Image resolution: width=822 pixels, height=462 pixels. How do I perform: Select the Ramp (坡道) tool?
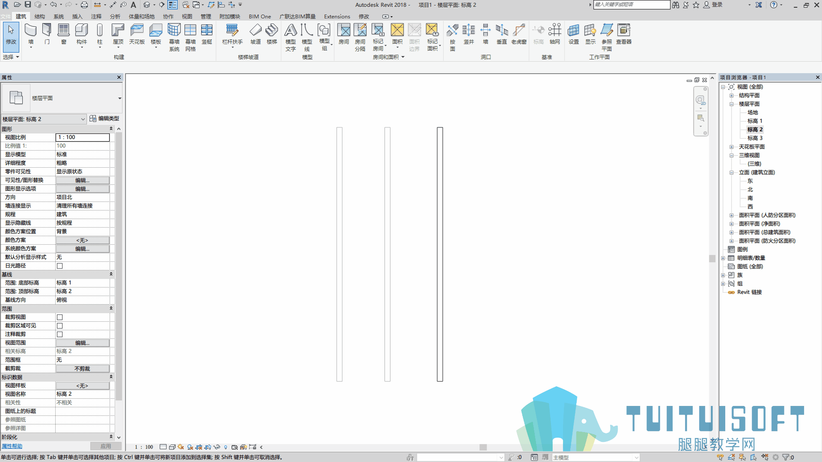pos(256,33)
